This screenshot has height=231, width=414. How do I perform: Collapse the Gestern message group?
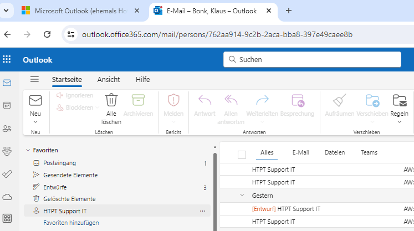pos(242,196)
